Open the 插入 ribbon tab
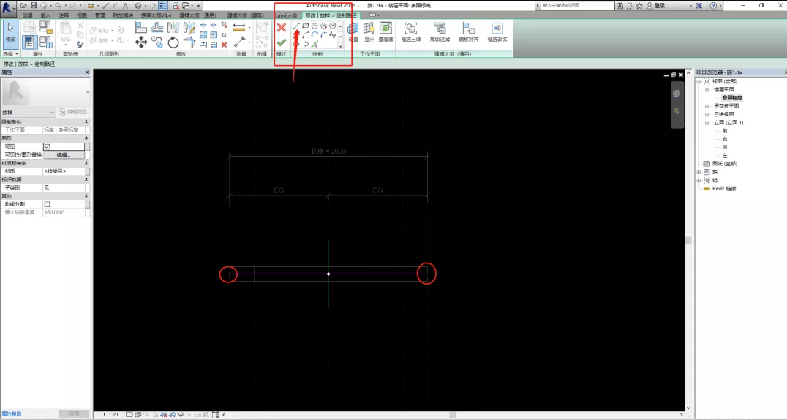Viewport: 787px width, 420px height. pos(46,15)
